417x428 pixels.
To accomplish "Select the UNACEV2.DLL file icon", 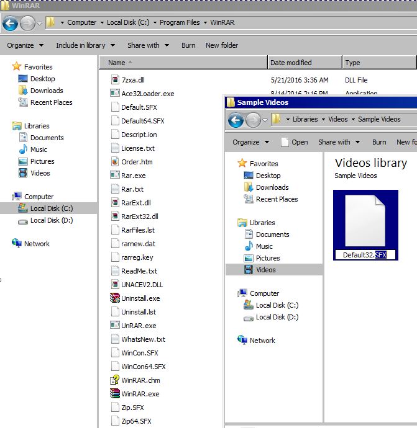I will [x=115, y=285].
